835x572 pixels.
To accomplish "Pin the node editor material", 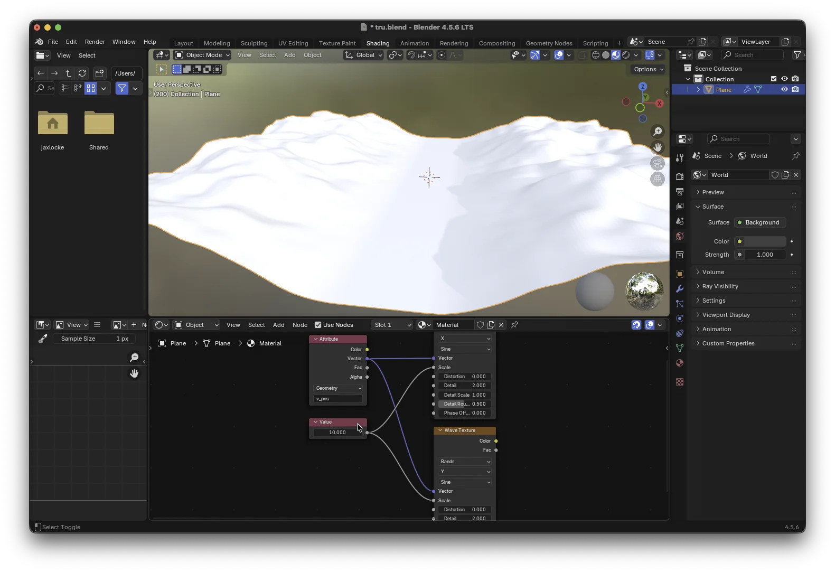I will pyautogui.click(x=514, y=325).
